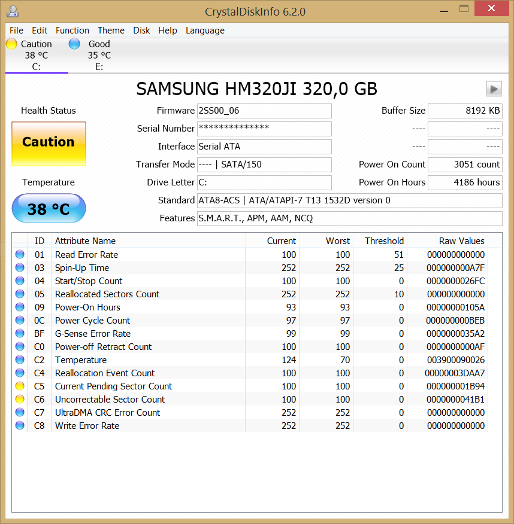Click the status orb for G-Sense Error Rate
Image resolution: width=514 pixels, height=524 pixels.
pyautogui.click(x=20, y=333)
